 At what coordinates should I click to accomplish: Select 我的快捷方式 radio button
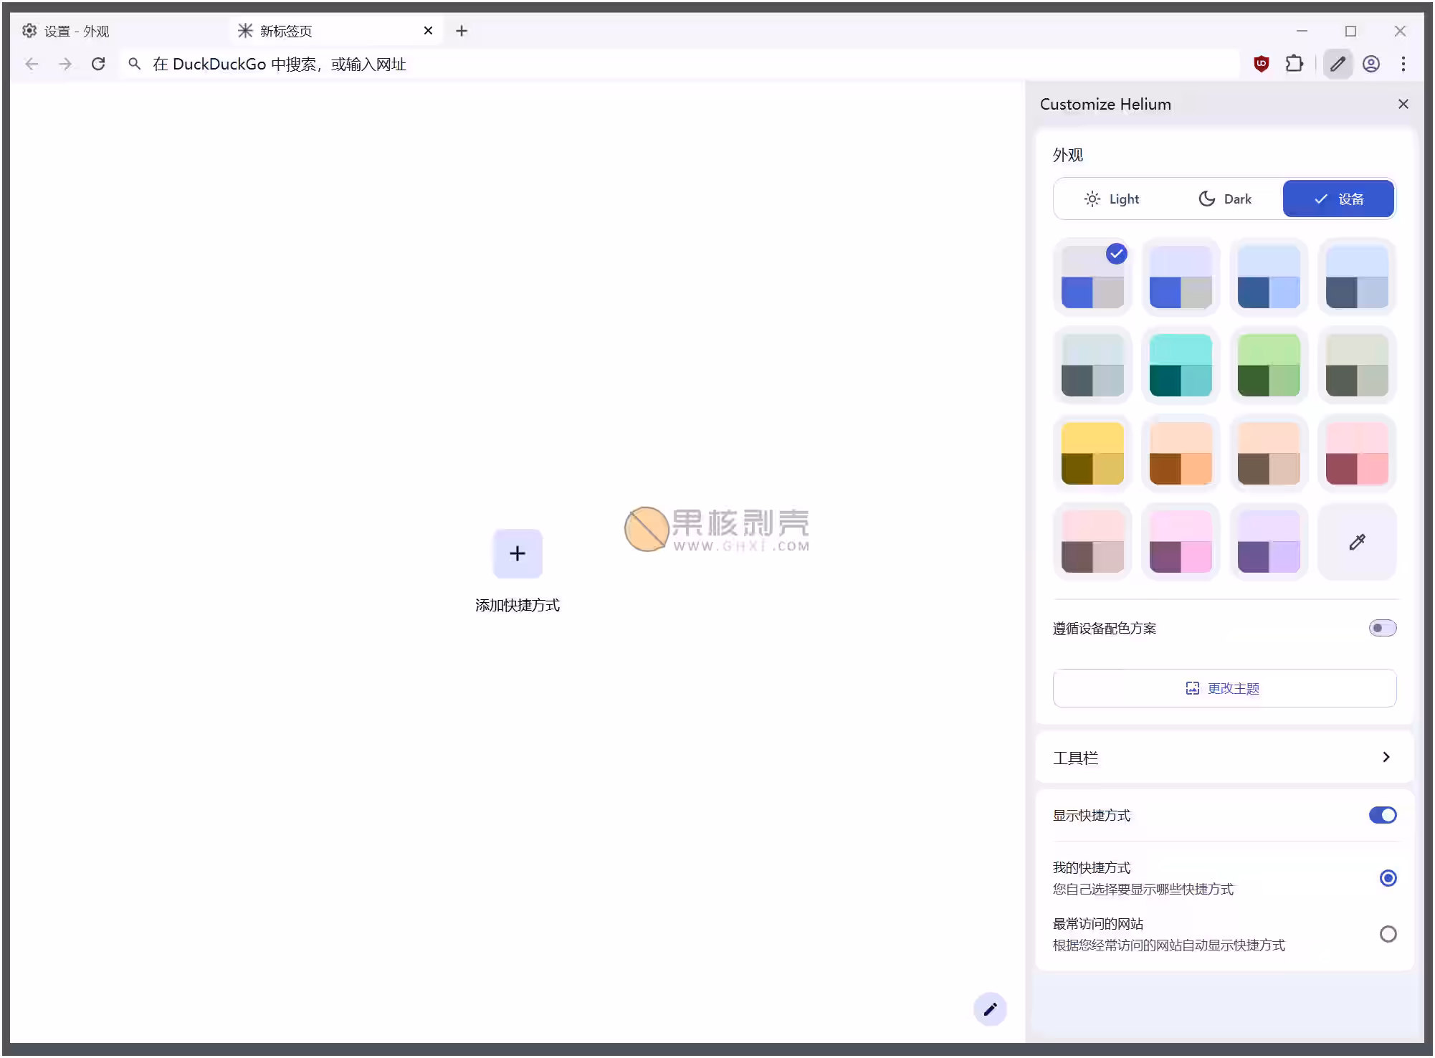click(x=1388, y=878)
